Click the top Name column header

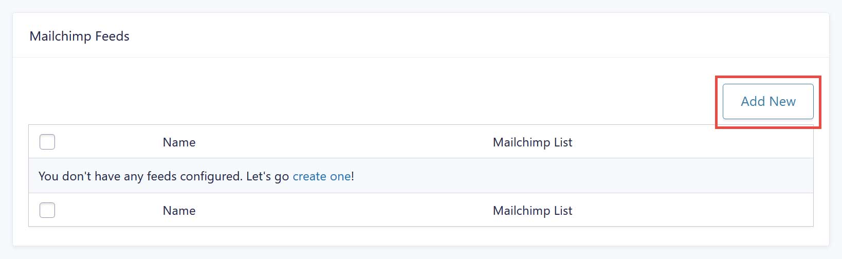click(179, 142)
